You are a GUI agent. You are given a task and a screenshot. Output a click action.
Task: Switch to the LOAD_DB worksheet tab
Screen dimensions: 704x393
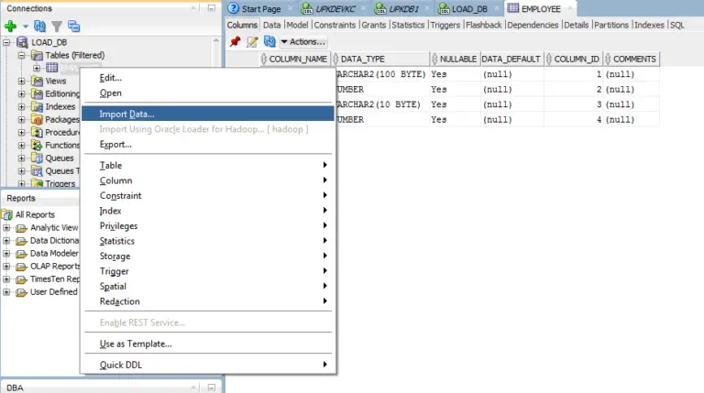pyautogui.click(x=467, y=8)
